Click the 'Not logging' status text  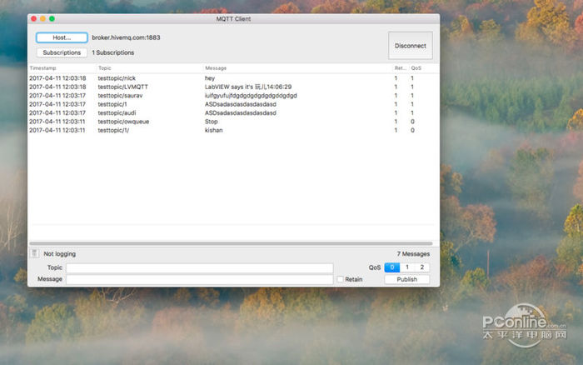point(59,254)
